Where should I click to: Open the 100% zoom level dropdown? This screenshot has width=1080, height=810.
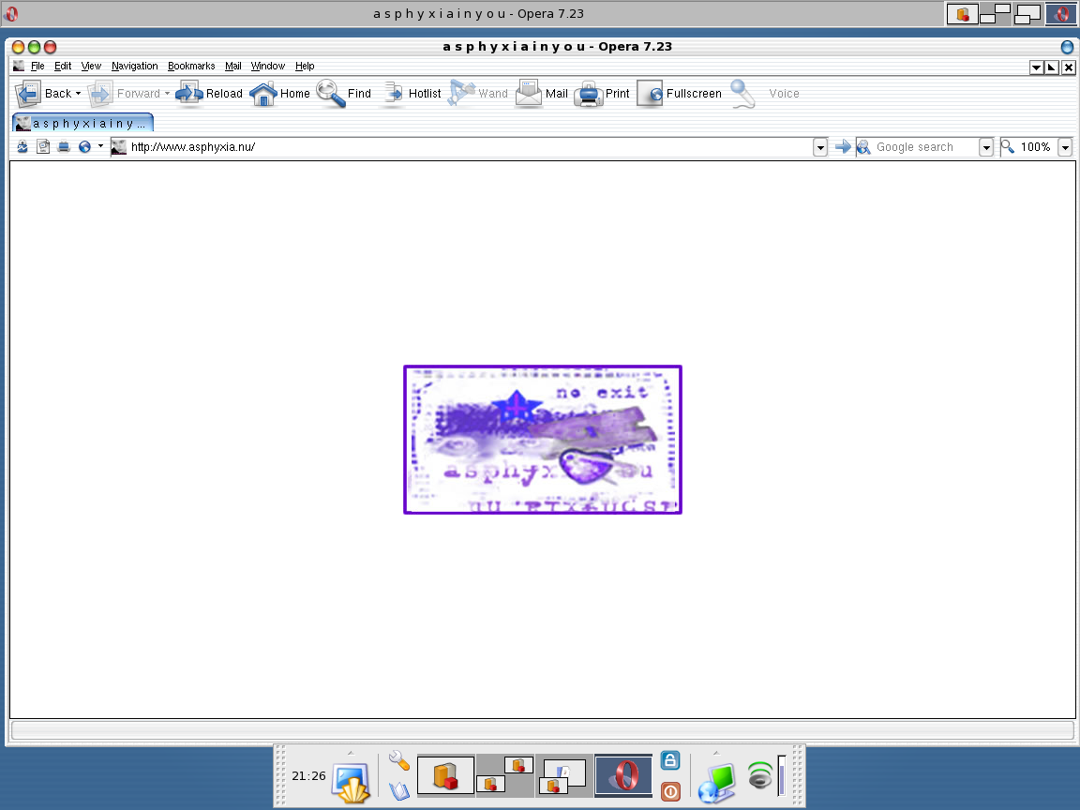[1065, 147]
